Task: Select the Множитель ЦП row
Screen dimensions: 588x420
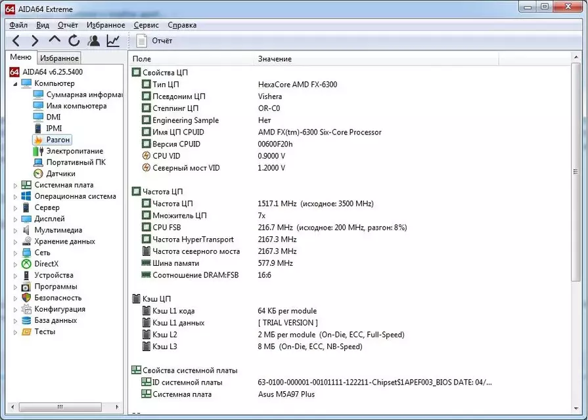Action: pos(349,215)
